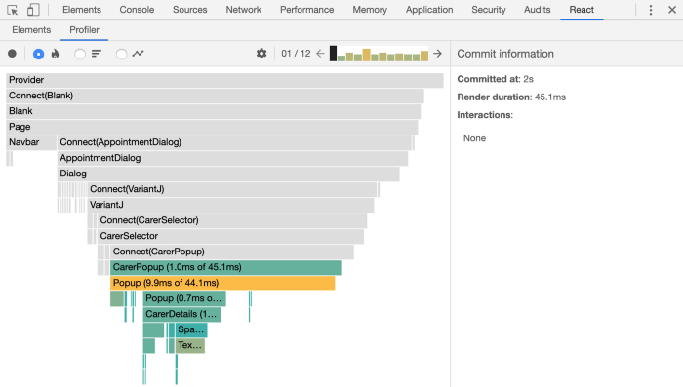Screen dimensions: 683x387
Task: Go to the next commit arrow
Action: coord(438,54)
